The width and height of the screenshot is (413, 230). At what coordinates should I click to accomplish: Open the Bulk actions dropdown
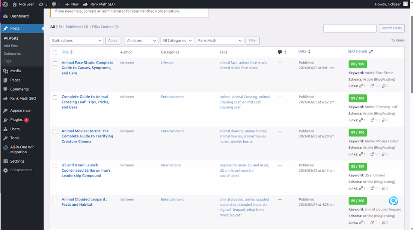point(77,40)
